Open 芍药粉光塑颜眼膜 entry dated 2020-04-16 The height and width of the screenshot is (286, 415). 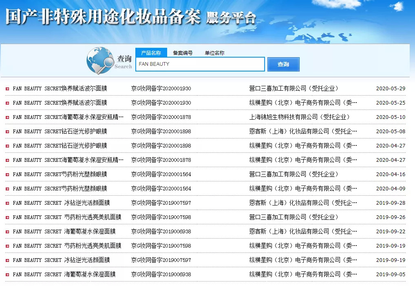[60, 174]
